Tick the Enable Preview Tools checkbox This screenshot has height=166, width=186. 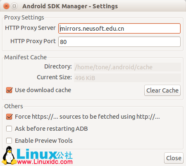click(x=9, y=141)
